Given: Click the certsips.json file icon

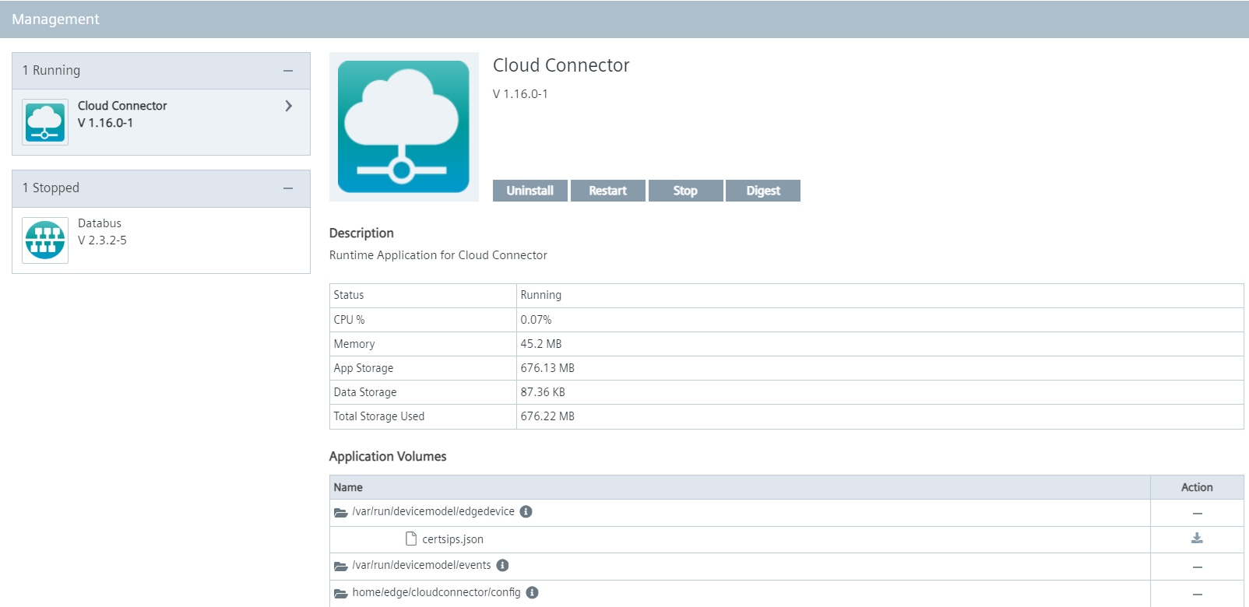Looking at the screenshot, I should coord(411,539).
